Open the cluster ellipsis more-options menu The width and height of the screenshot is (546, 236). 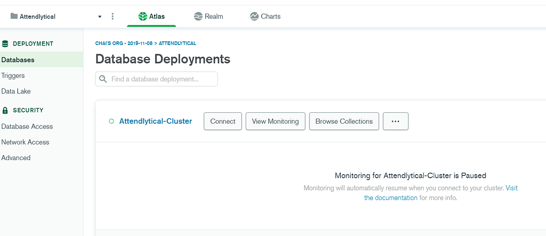pos(396,121)
